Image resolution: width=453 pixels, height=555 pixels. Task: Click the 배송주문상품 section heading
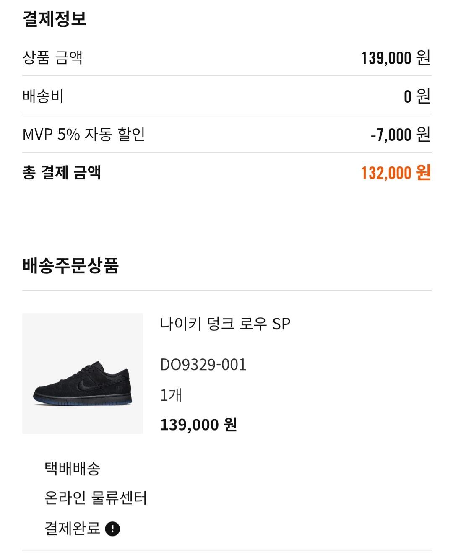(70, 265)
